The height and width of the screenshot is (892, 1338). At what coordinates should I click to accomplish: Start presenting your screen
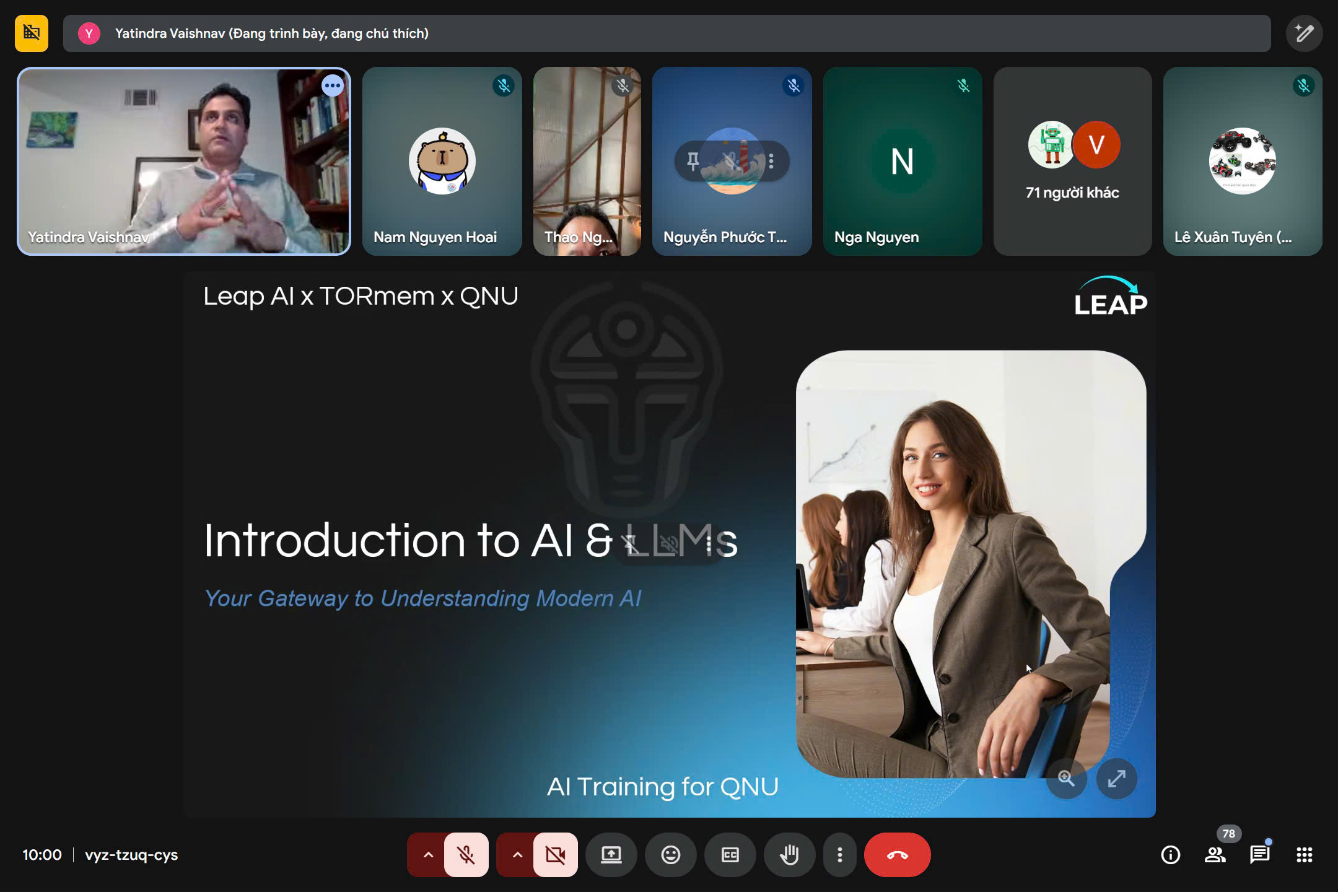coord(611,855)
